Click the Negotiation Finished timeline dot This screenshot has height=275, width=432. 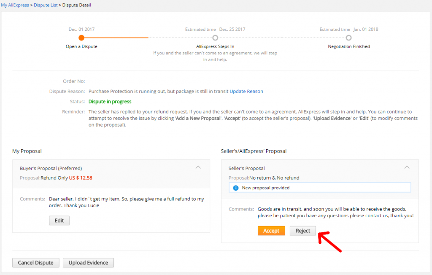[x=348, y=38]
